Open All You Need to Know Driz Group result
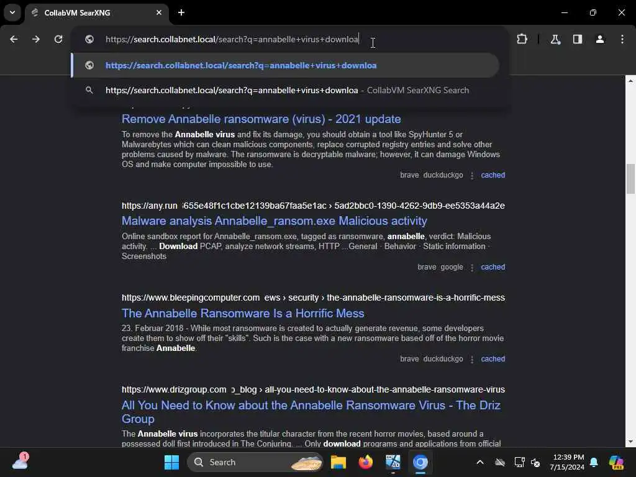The image size is (636, 477). pyautogui.click(x=311, y=412)
